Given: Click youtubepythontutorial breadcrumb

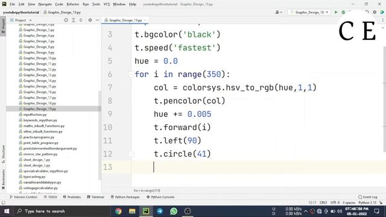Looking at the screenshot, I should [21, 12].
